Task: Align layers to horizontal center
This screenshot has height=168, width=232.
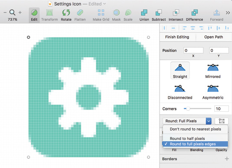Action: pyautogui.click(x=193, y=28)
